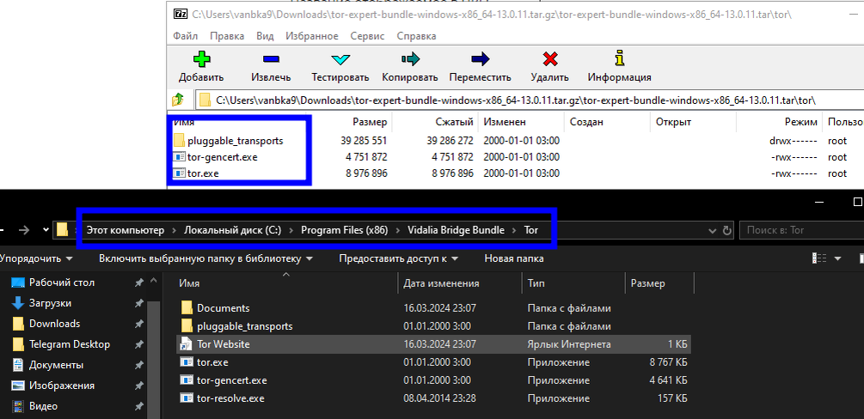Open Включить выбранную папку в библиотеку dropdown

(206, 258)
